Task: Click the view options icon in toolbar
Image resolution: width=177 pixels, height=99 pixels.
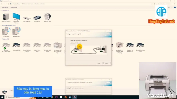Action: point(169,7)
